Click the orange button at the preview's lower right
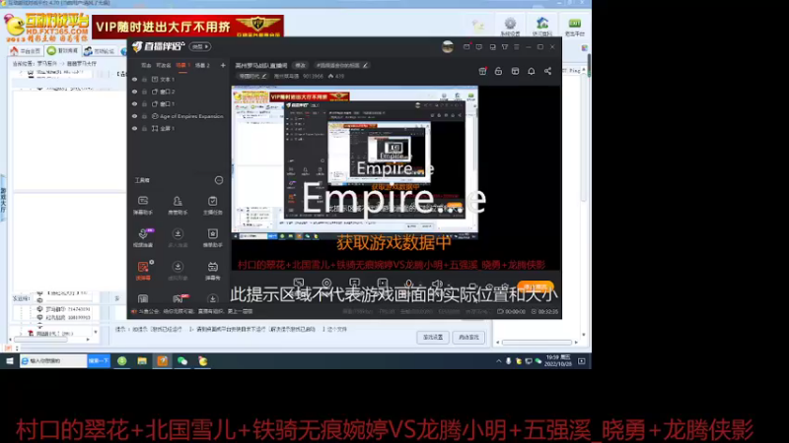789x443 pixels. 536,286
